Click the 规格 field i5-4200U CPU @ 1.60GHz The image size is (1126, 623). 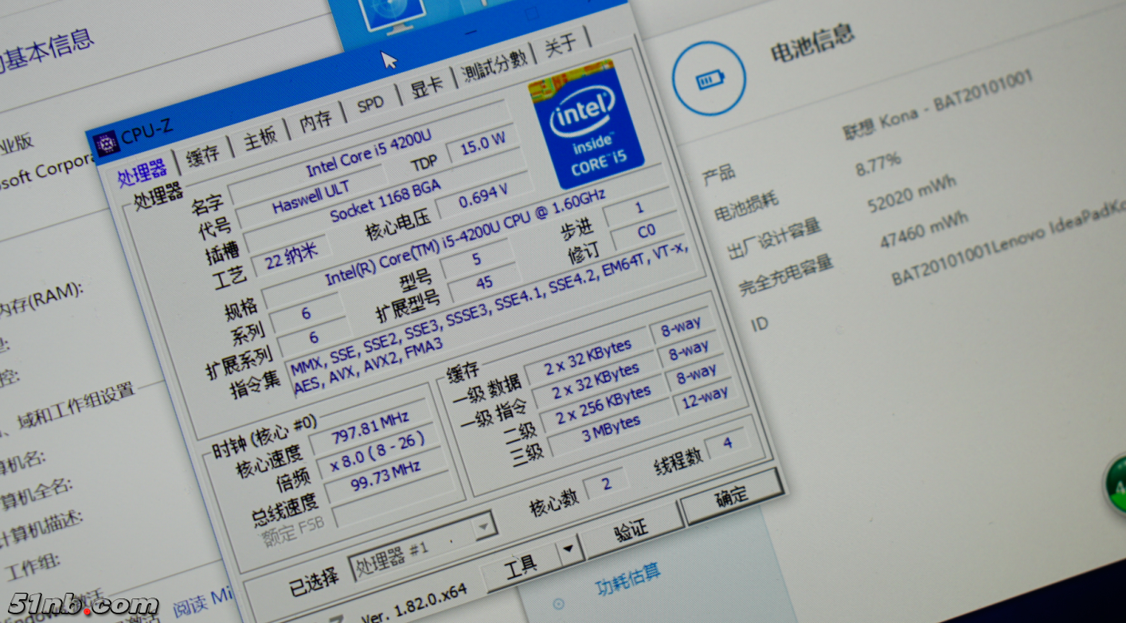click(465, 235)
